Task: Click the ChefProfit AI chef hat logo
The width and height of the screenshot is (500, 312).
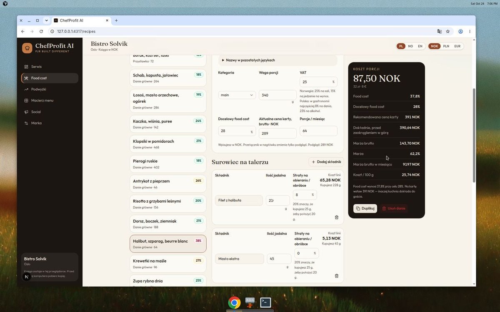Action: (27, 48)
